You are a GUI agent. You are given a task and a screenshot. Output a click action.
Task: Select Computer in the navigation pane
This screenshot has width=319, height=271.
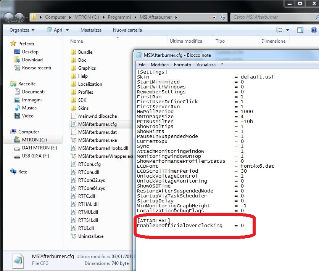coord(25,132)
